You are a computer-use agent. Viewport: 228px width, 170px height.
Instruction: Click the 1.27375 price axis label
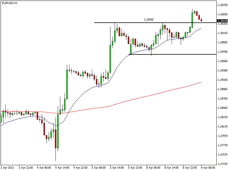point(222,164)
